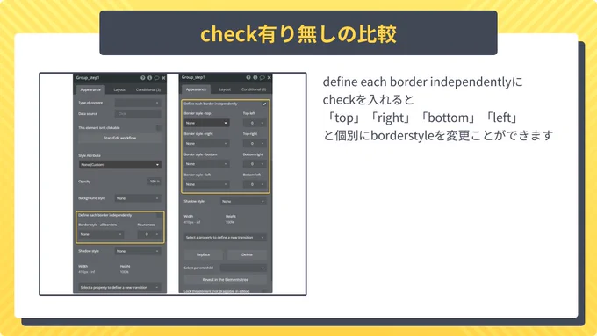Viewport: 597px width, 336px height.
Task: Click the Height value in right panel
Action: (x=230, y=222)
